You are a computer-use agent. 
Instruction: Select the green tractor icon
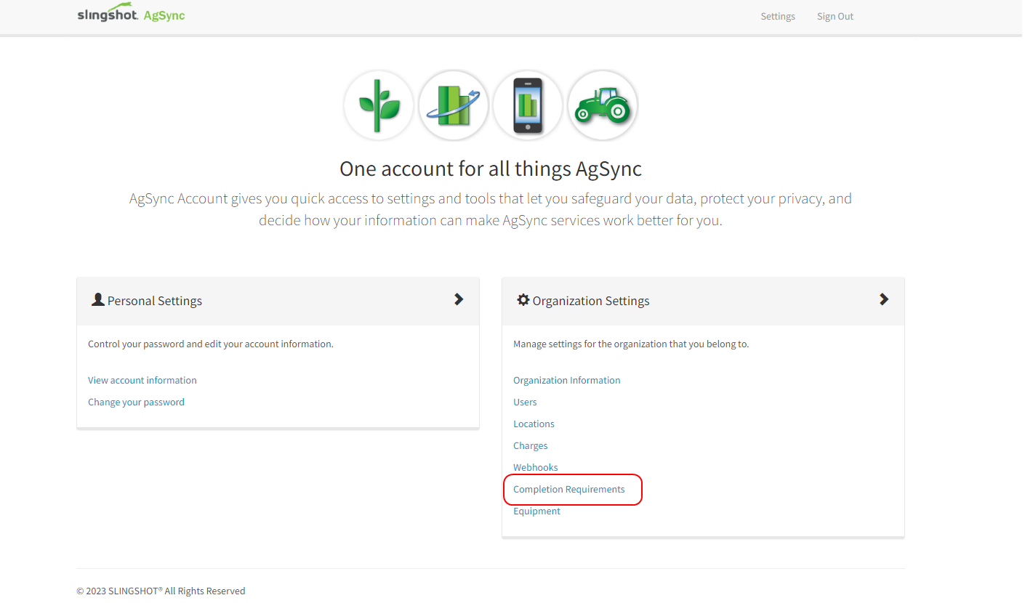pyautogui.click(x=602, y=105)
